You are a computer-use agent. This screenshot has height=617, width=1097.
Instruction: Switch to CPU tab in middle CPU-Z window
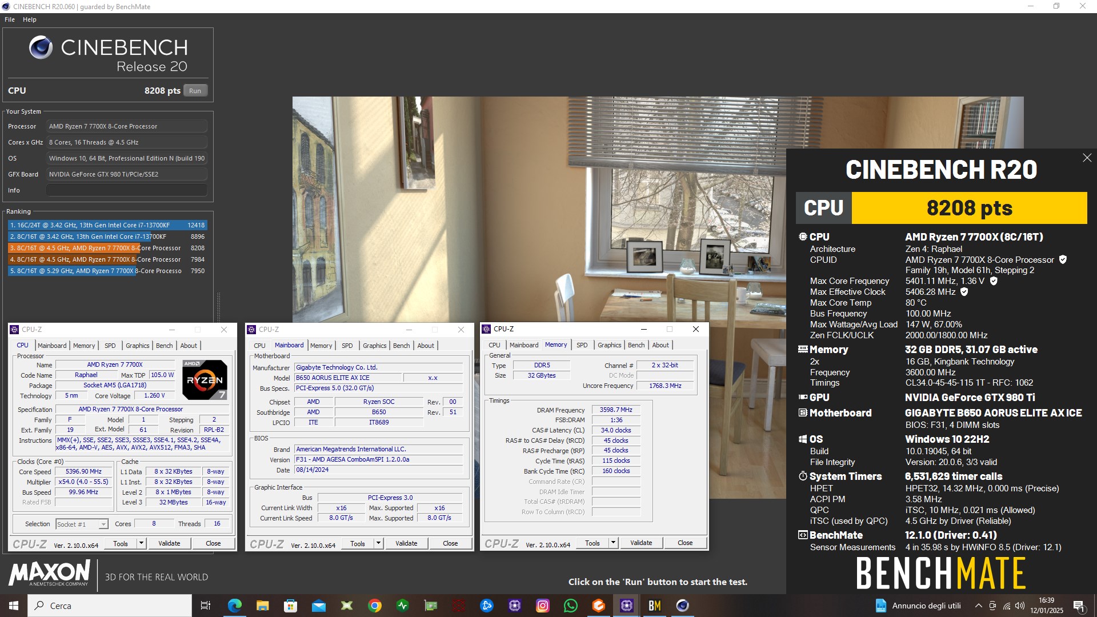click(259, 346)
